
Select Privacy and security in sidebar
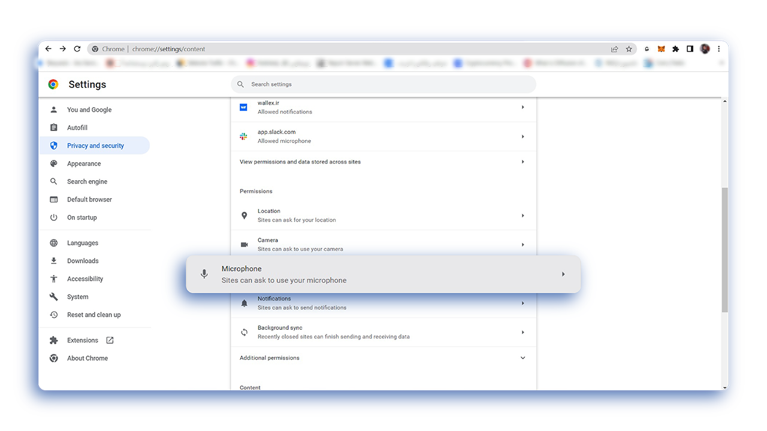click(x=95, y=145)
